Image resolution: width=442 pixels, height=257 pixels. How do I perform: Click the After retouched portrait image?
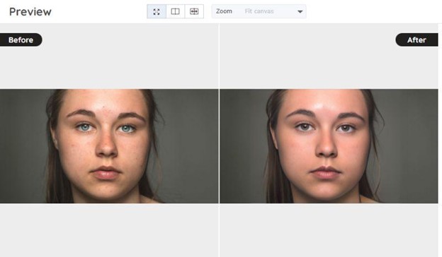coord(329,146)
